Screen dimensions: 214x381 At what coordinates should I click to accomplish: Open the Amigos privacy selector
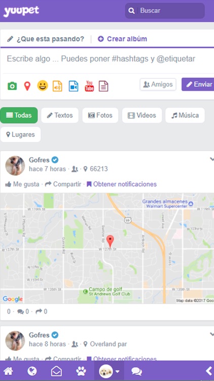tap(158, 84)
